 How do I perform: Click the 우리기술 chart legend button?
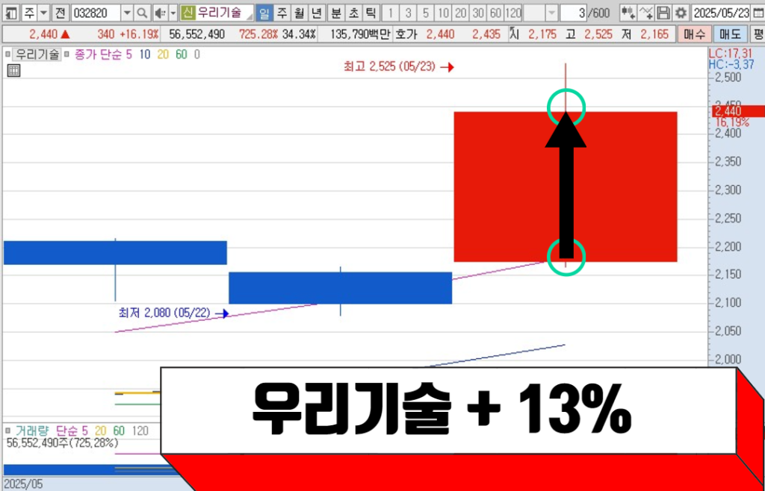point(37,54)
